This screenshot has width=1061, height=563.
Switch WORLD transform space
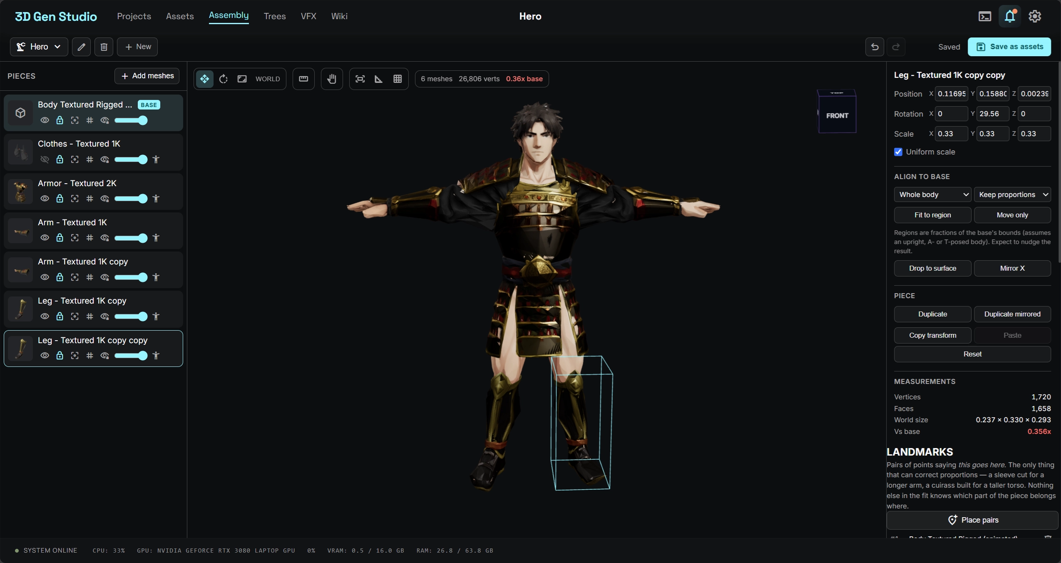[268, 79]
